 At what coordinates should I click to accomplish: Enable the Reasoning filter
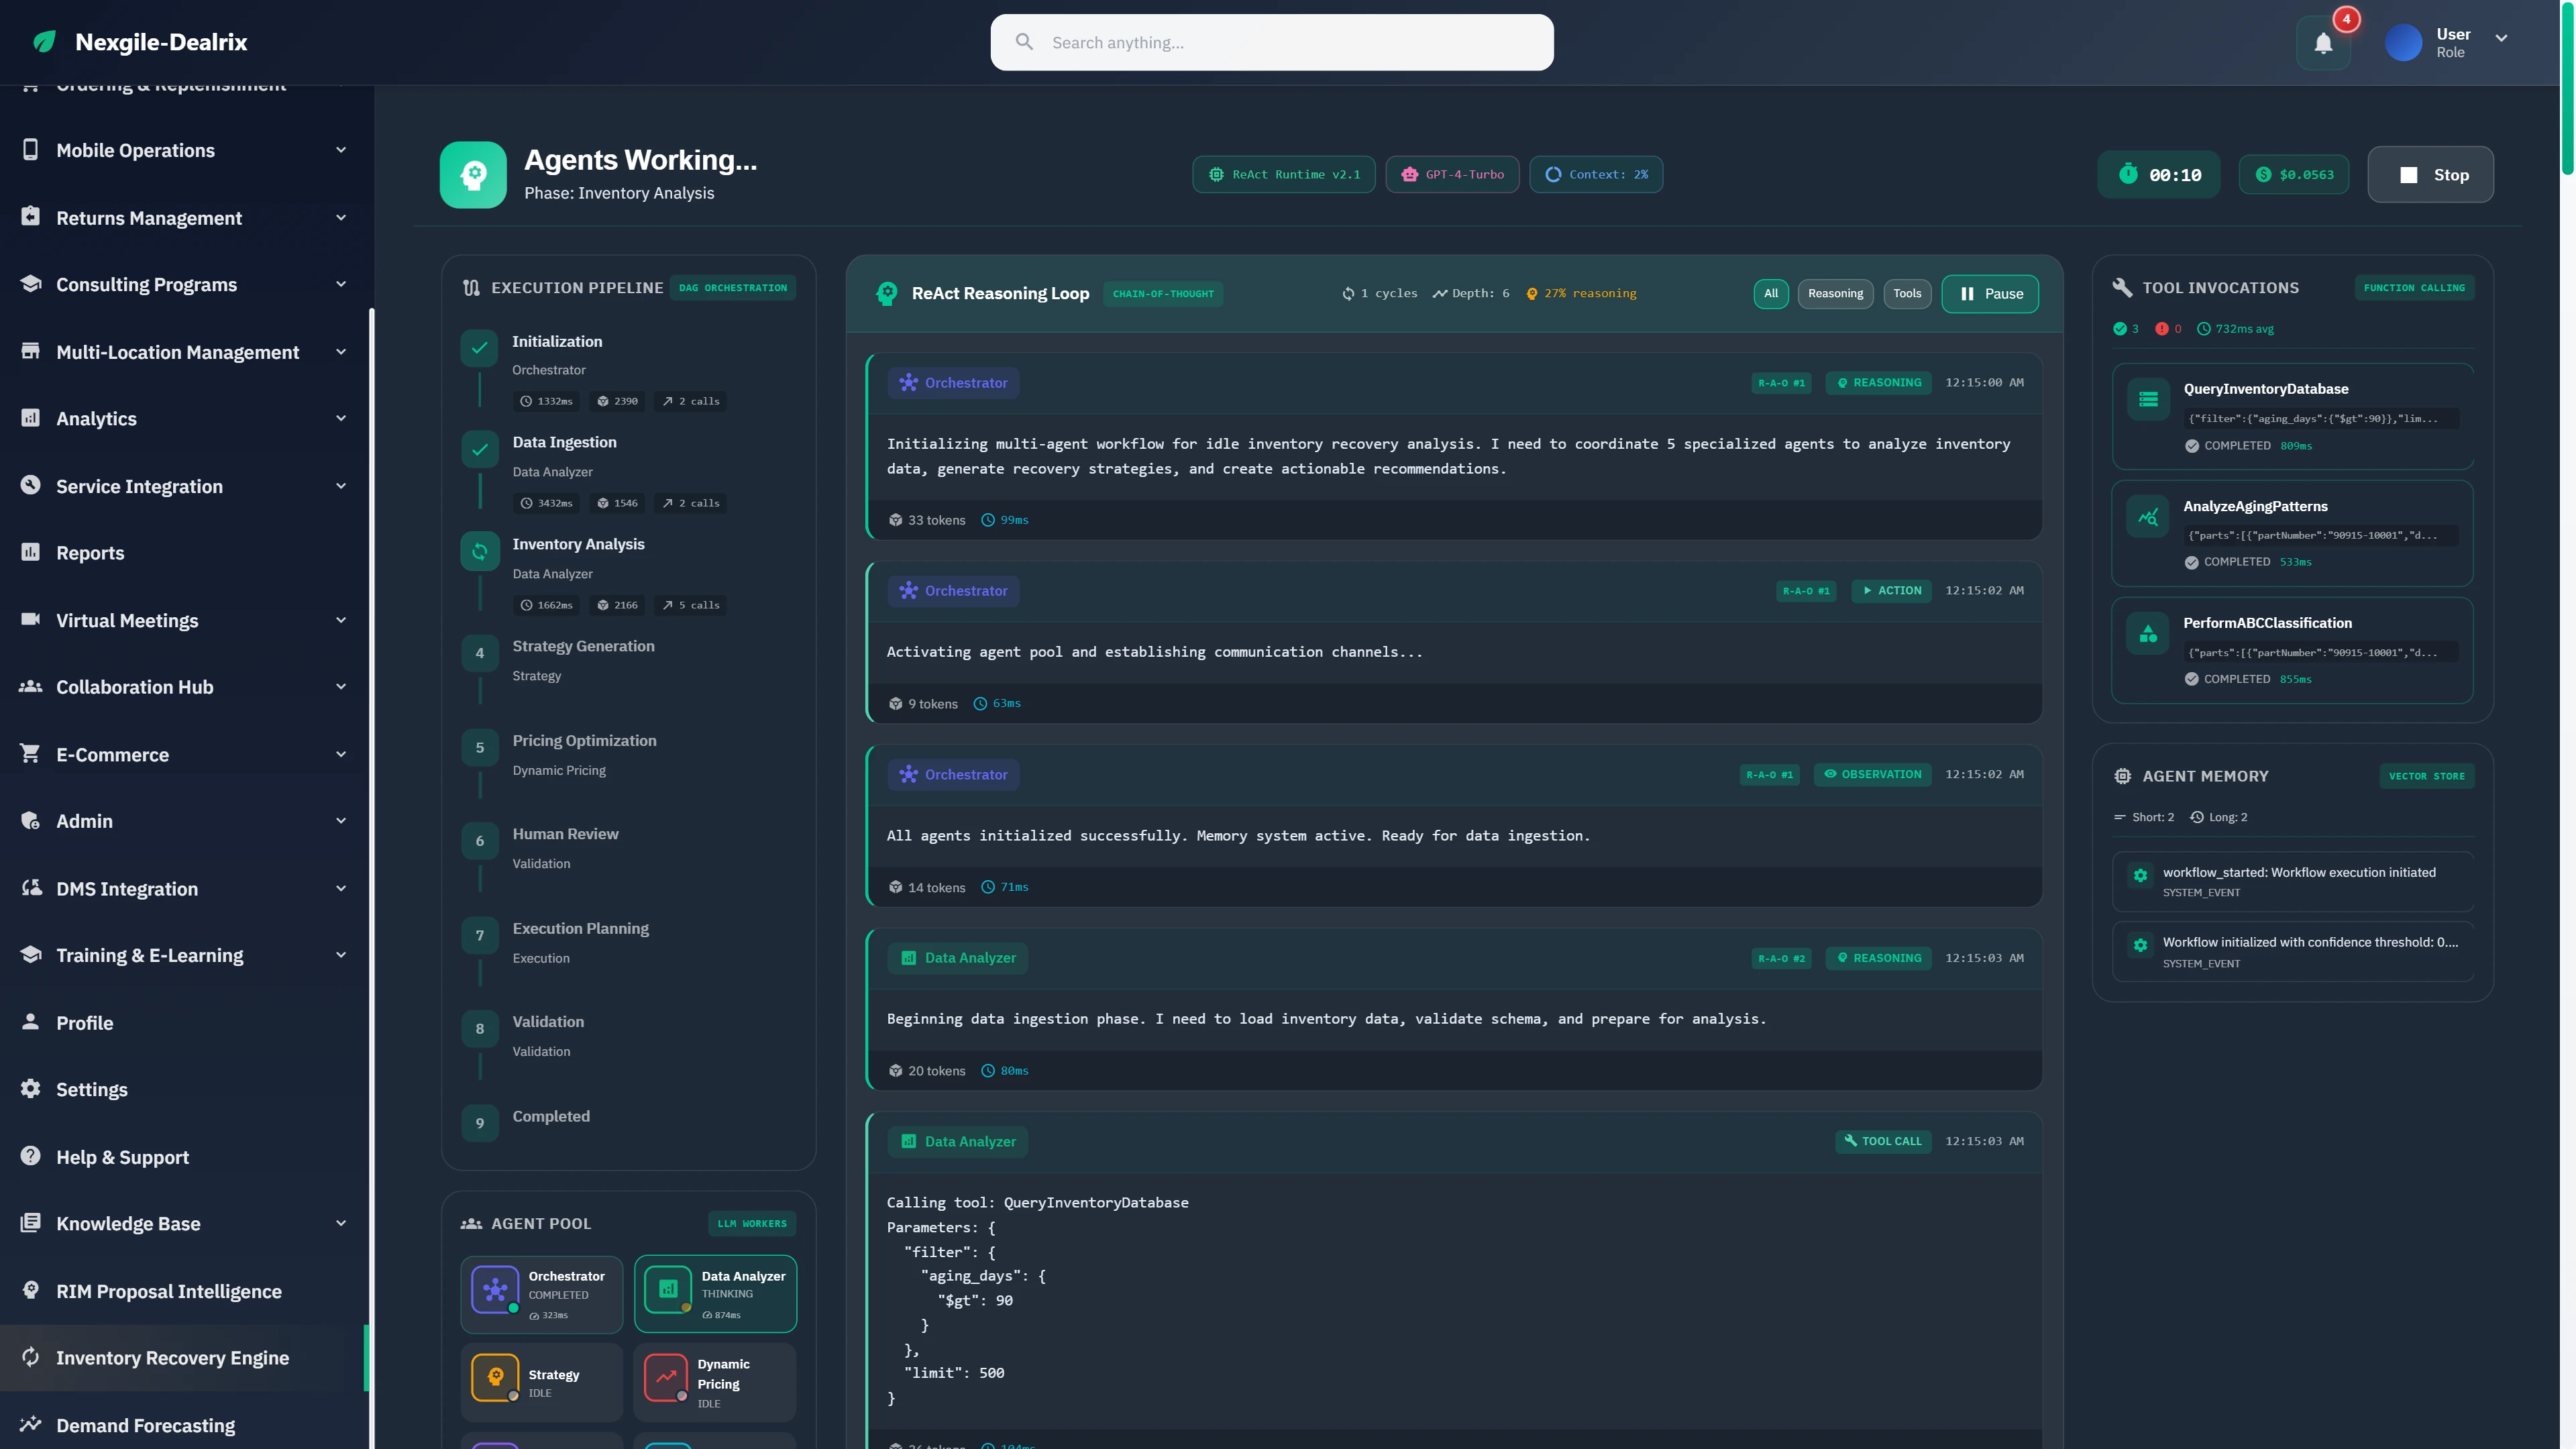pos(1835,293)
